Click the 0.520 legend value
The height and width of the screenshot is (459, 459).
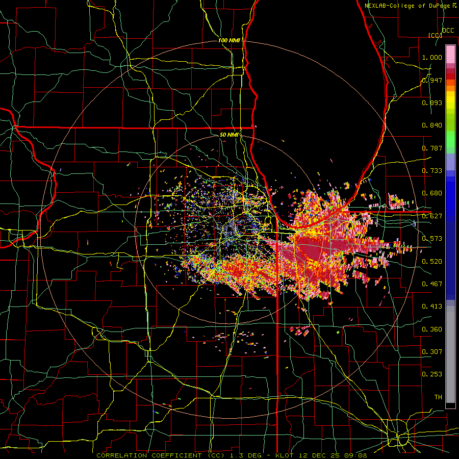pyautogui.click(x=432, y=262)
